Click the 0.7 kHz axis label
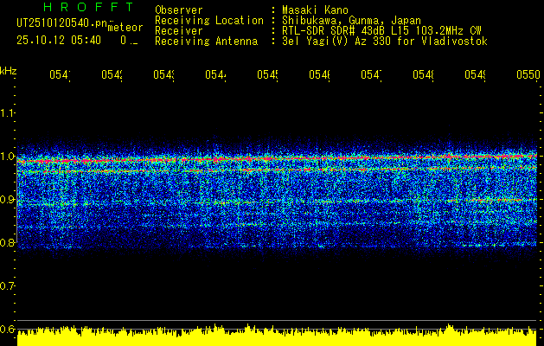The image size is (544, 346). pos(7,286)
